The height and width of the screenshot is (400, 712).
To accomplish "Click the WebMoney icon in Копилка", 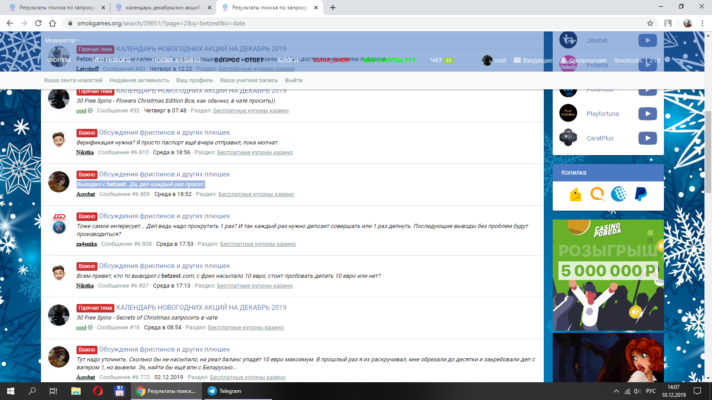I will tap(619, 194).
